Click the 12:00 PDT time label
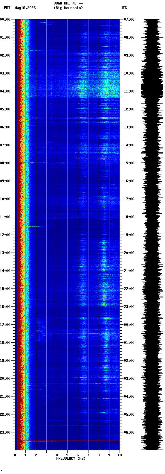The image size is (165, 474). point(5,235)
